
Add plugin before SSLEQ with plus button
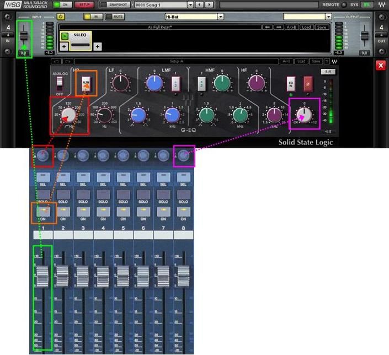coord(64,46)
